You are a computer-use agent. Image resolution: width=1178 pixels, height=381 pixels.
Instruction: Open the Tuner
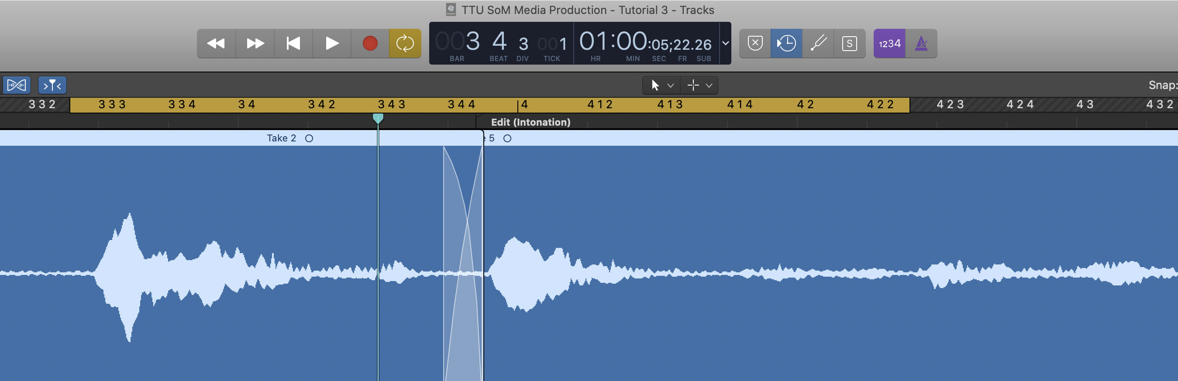click(x=818, y=43)
